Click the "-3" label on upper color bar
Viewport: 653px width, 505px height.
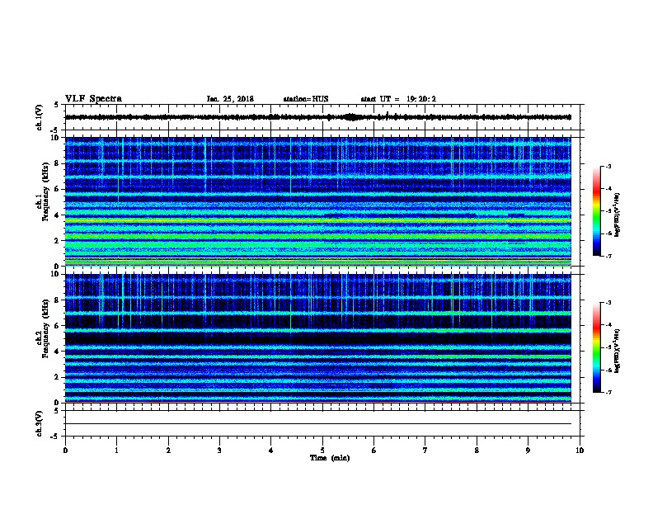coord(608,166)
